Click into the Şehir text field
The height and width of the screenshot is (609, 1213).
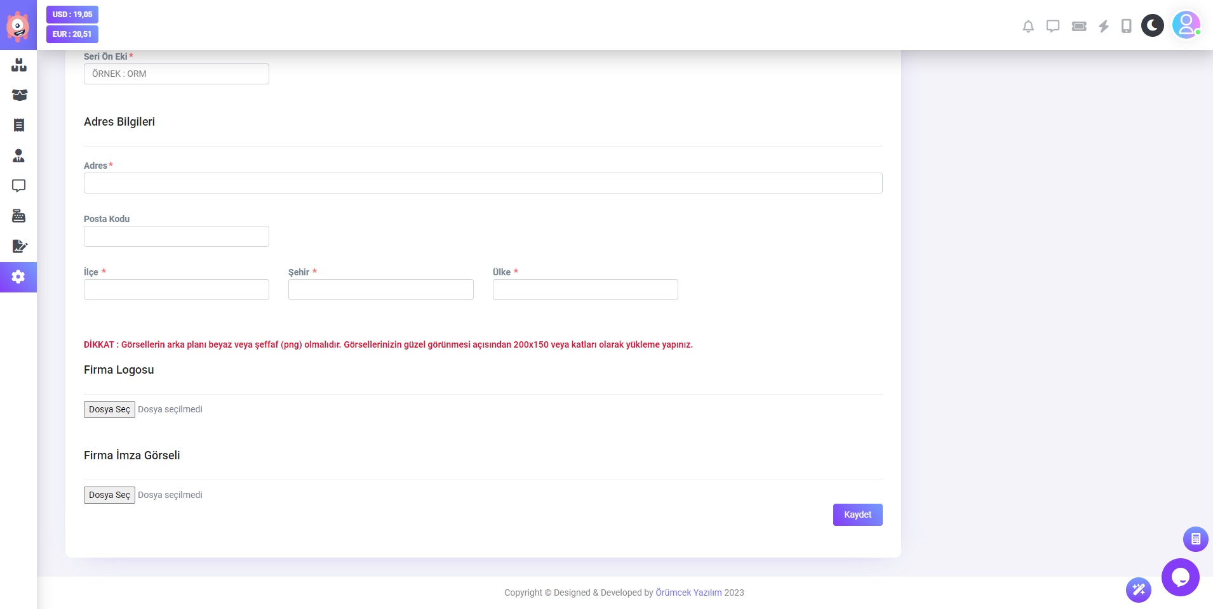380,290
